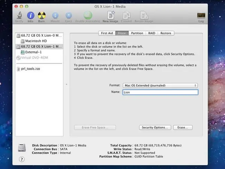Click the Not Supported S.M.A.R.T. status
The height and width of the screenshot is (169, 225).
[145, 153]
